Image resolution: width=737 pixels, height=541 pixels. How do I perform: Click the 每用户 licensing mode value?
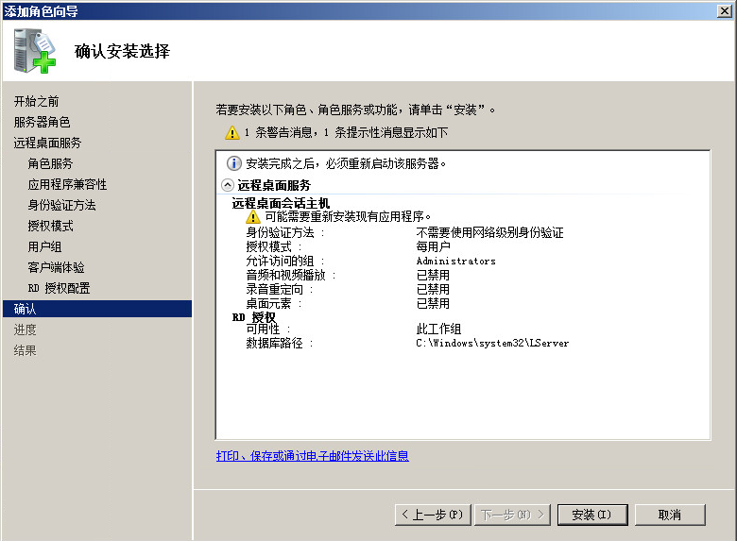(434, 246)
